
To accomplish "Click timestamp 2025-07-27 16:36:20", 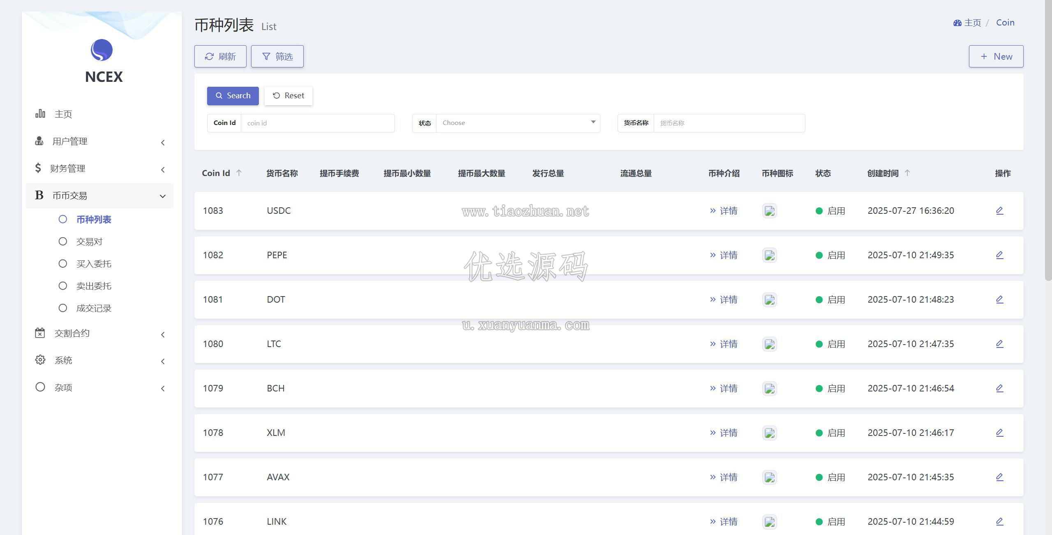I will click(911, 211).
